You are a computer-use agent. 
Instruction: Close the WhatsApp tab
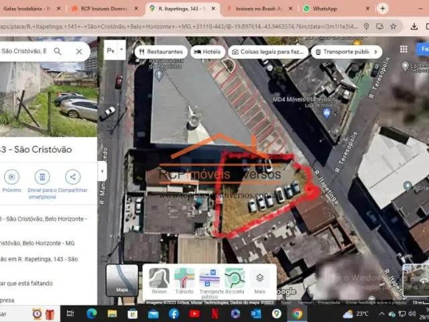(x=367, y=9)
